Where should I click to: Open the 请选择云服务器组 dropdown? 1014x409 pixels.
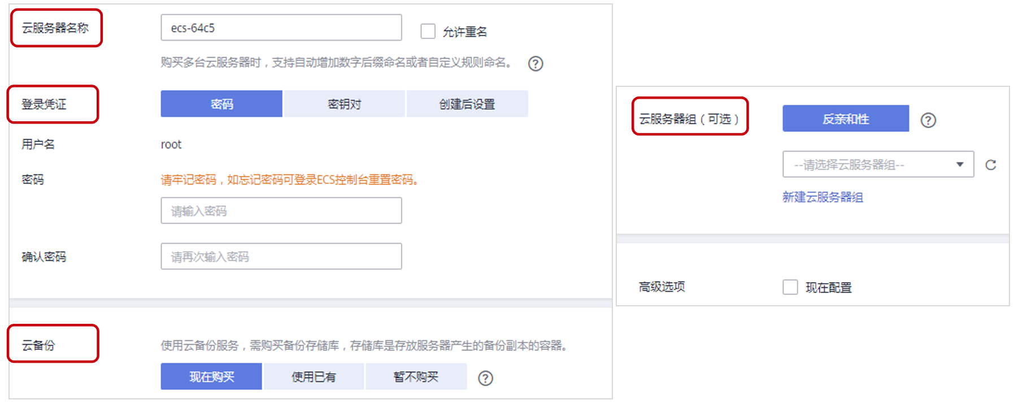pyautogui.click(x=878, y=164)
